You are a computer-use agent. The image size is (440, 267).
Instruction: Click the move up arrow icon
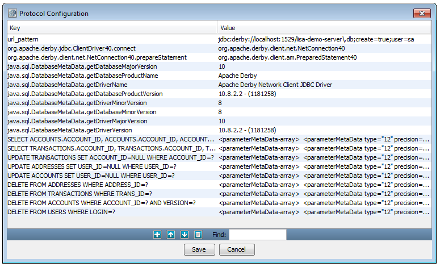coord(171,235)
